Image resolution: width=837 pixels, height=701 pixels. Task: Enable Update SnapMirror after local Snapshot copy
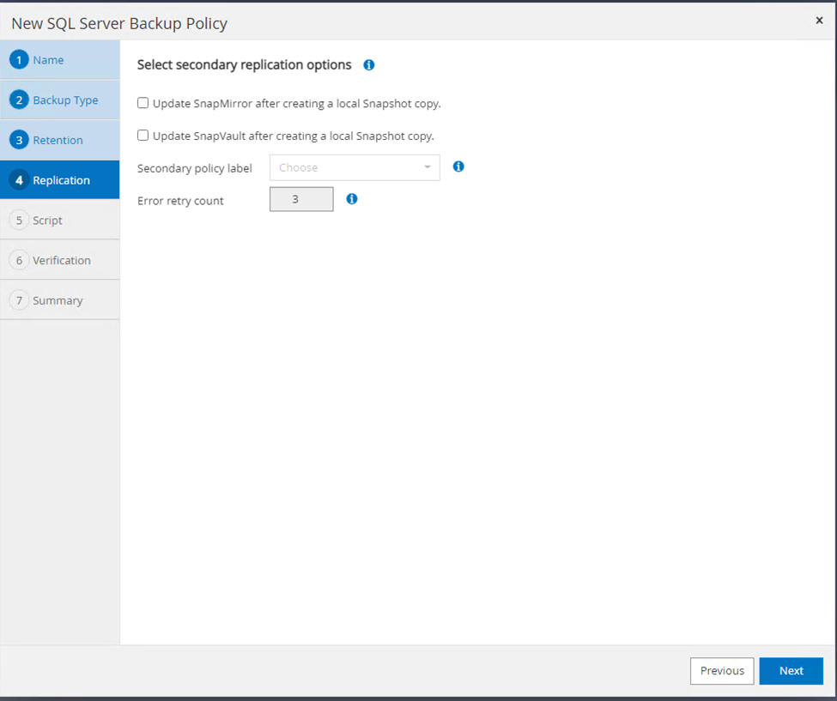point(143,103)
